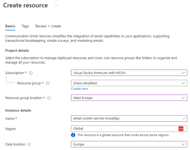Open the Review + create tab
The height and width of the screenshot is (150, 190).
tap(48, 26)
